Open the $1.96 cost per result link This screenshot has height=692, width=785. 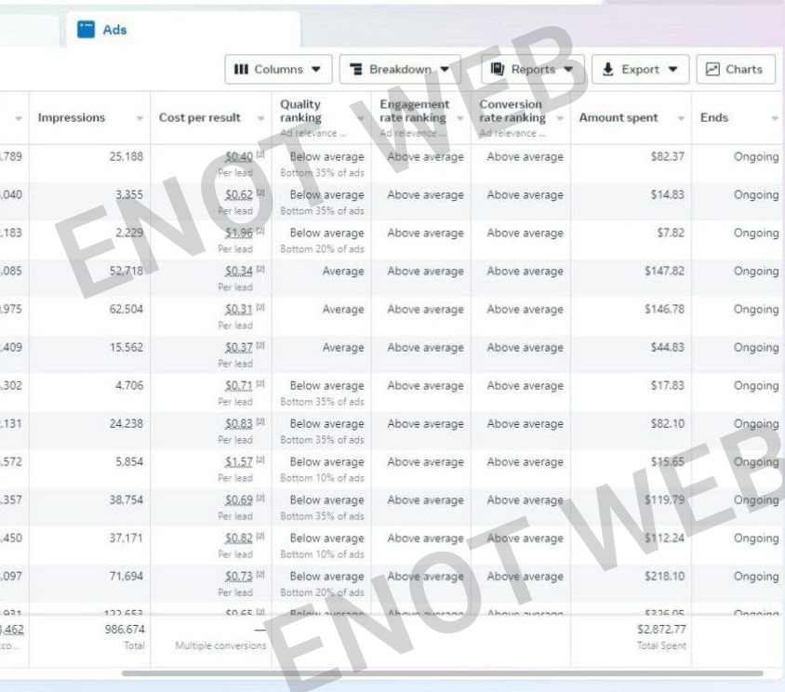[x=239, y=233]
